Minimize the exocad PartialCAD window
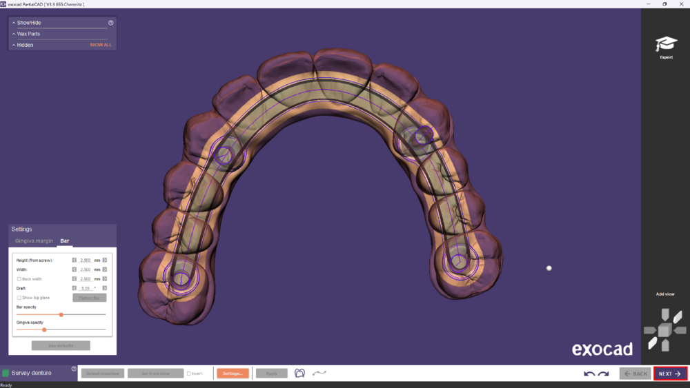The height and width of the screenshot is (388, 690). point(648,4)
